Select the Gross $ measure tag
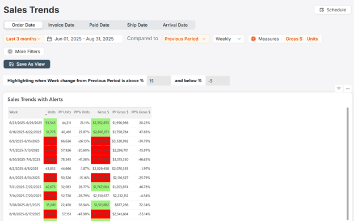Image resolution: width=354 pixels, height=221 pixels. click(x=294, y=39)
